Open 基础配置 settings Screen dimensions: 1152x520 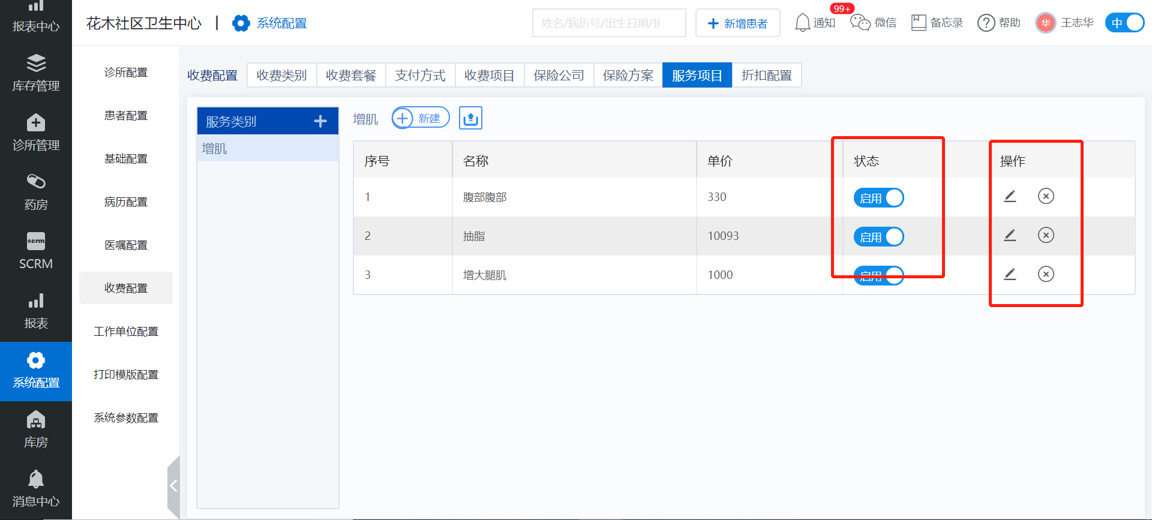coord(126,159)
